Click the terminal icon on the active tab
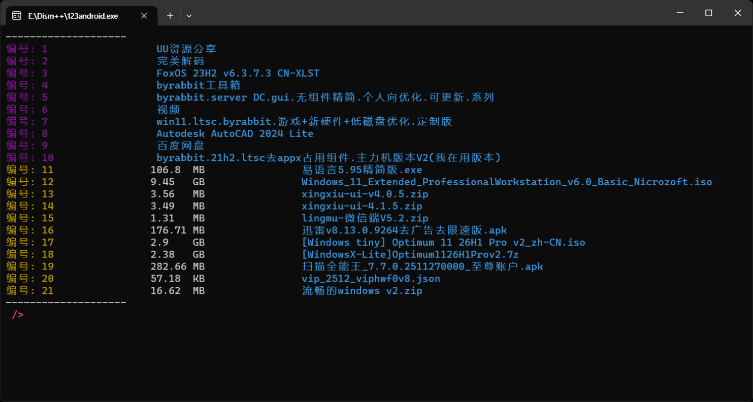753x402 pixels. pyautogui.click(x=16, y=16)
